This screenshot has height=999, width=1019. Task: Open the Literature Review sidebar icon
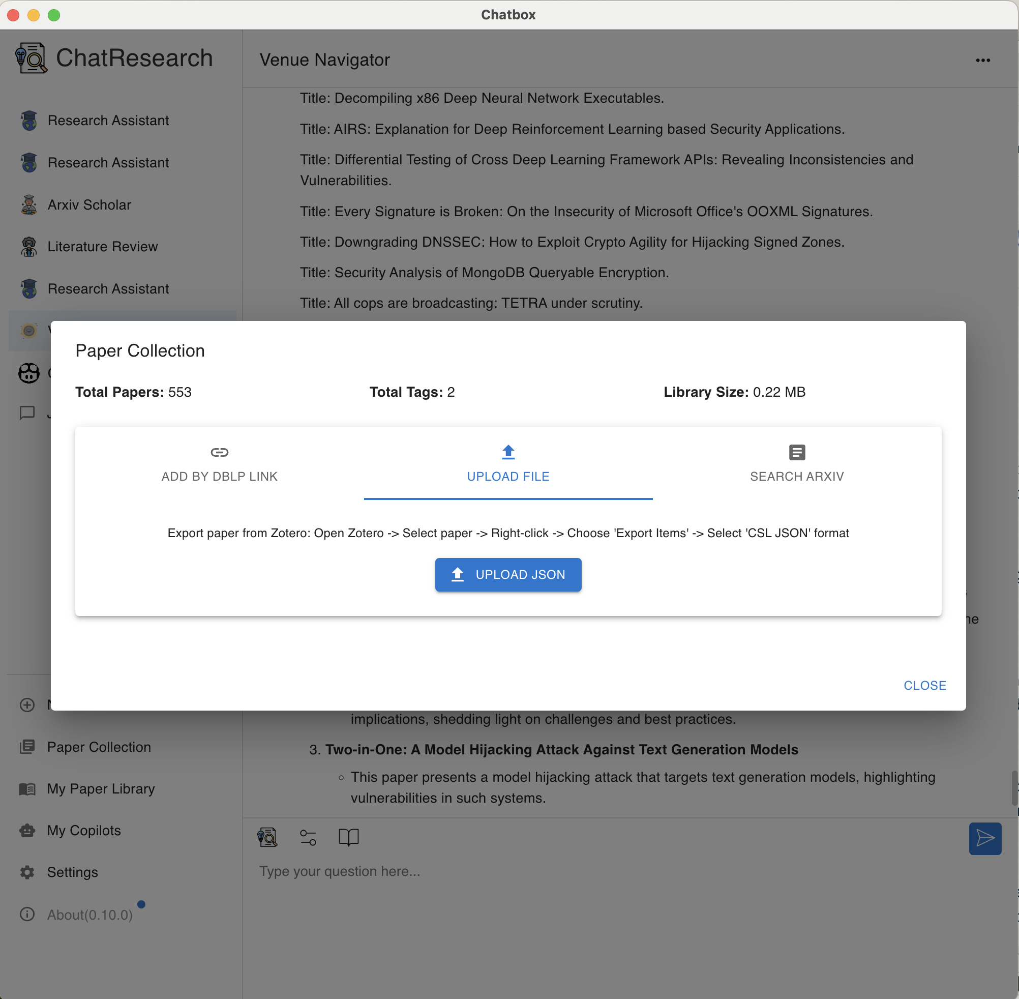click(x=27, y=246)
